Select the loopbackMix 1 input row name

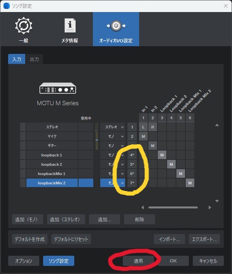52,174
